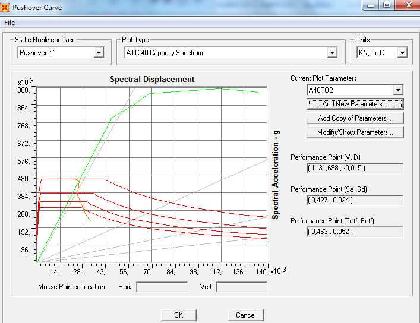Close the Pushover Curve window
Viewport: 420px width, 323px height.
(x=408, y=5)
